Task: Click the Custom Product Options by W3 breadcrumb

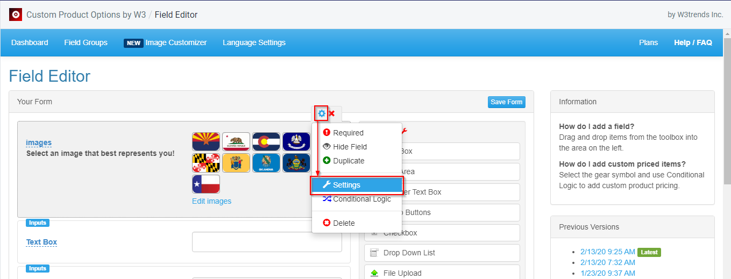Action: [86, 15]
